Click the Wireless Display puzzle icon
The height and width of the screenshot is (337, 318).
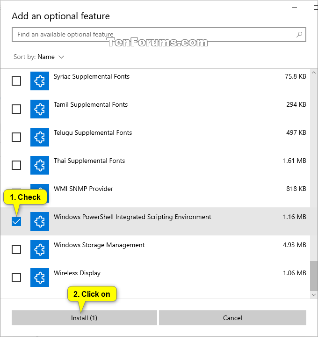[40, 278]
